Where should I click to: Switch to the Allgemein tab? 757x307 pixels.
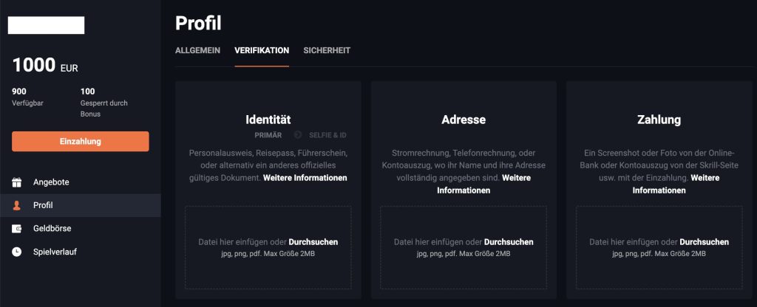(197, 50)
